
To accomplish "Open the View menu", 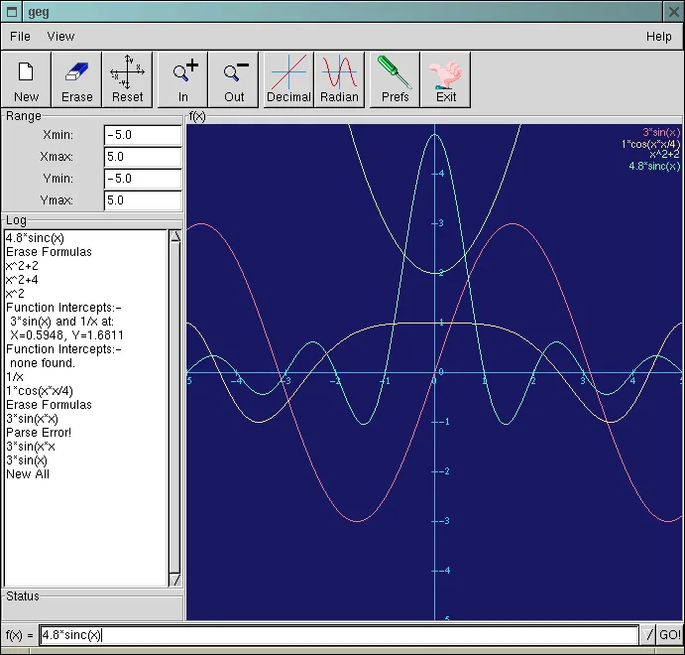I will pos(60,37).
